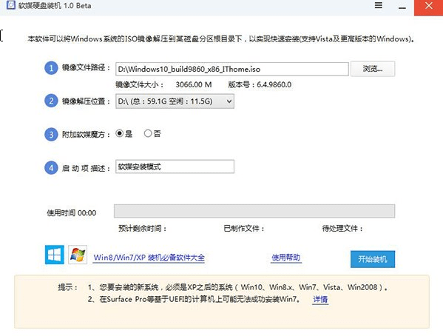The height and width of the screenshot is (336, 443).
Task: Open the 详情 link in tips
Action: pos(320,299)
